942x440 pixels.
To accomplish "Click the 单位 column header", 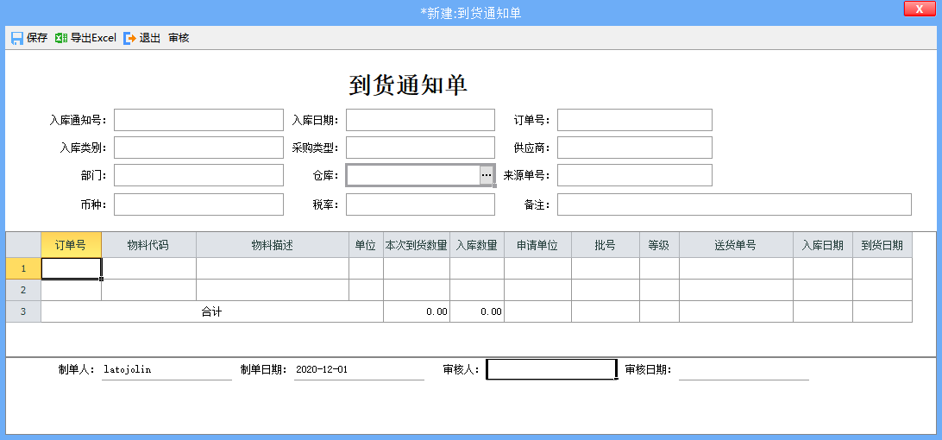I will tap(366, 245).
